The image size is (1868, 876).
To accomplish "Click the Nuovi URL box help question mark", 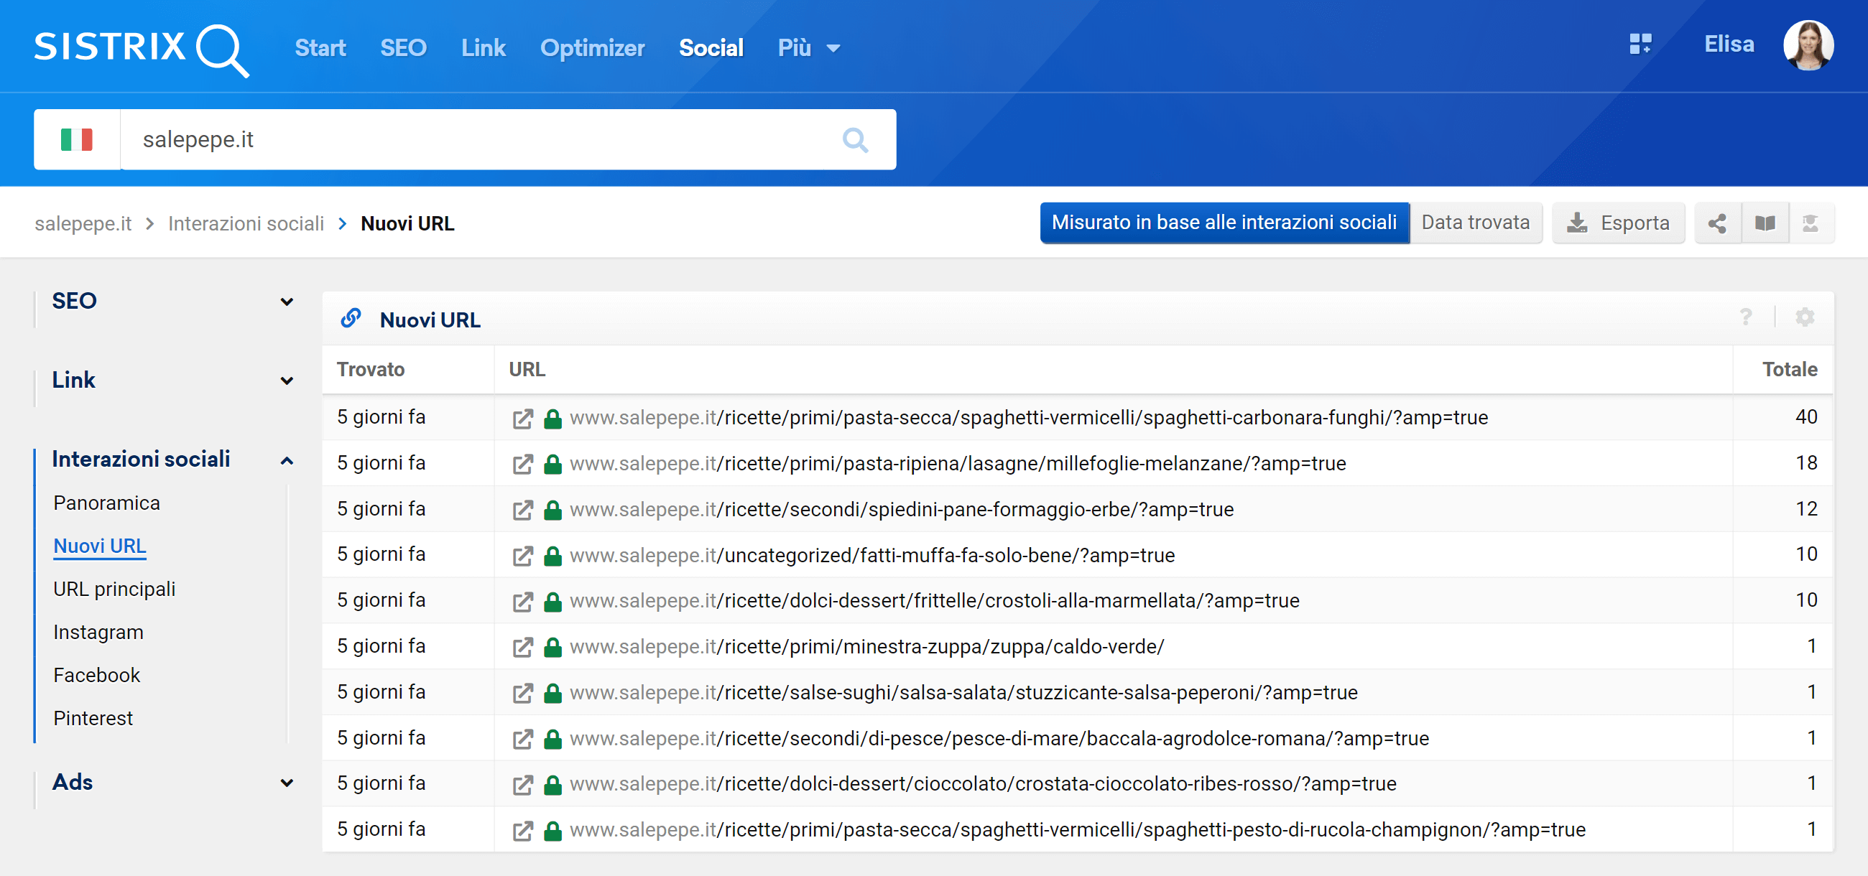I will 1745,317.
